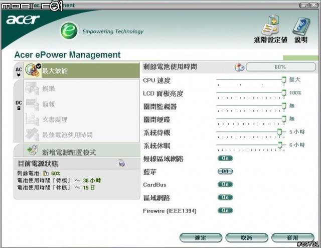The image size is (321, 248).
Task: Click the 最佳電池使用時間 profile icon
Action: click(x=32, y=134)
